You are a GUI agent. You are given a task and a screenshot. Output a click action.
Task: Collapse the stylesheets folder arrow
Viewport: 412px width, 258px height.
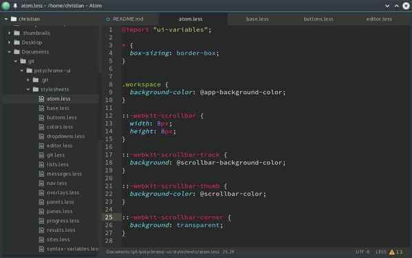28,89
